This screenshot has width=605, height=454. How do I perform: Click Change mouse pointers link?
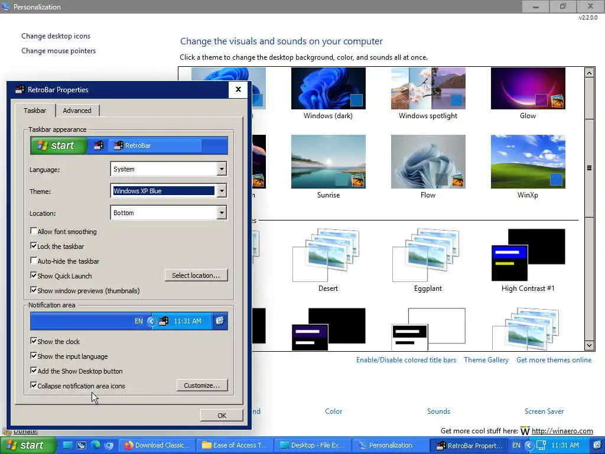coord(58,51)
